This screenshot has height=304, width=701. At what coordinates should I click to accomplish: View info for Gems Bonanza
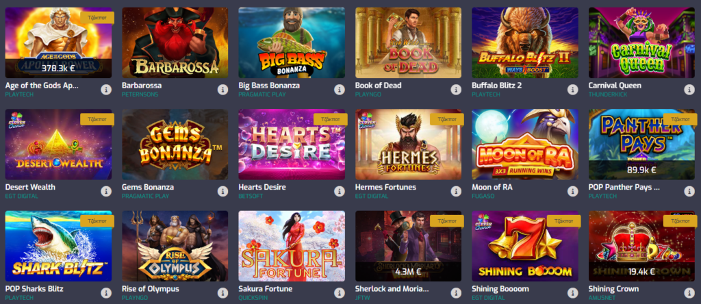222,191
